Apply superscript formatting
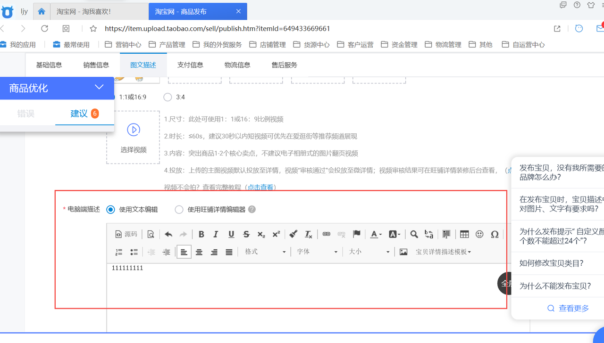The image size is (604, 343). pyautogui.click(x=276, y=234)
